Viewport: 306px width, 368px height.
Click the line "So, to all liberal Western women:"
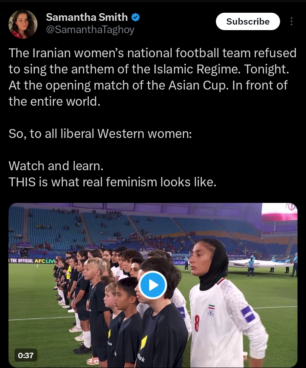click(x=100, y=134)
